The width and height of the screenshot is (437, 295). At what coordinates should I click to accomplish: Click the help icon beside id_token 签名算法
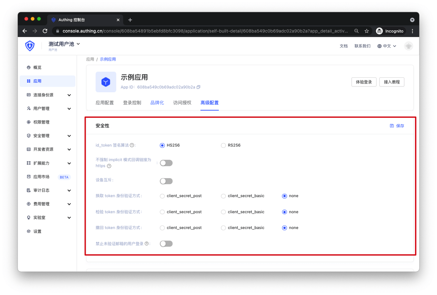(x=132, y=145)
